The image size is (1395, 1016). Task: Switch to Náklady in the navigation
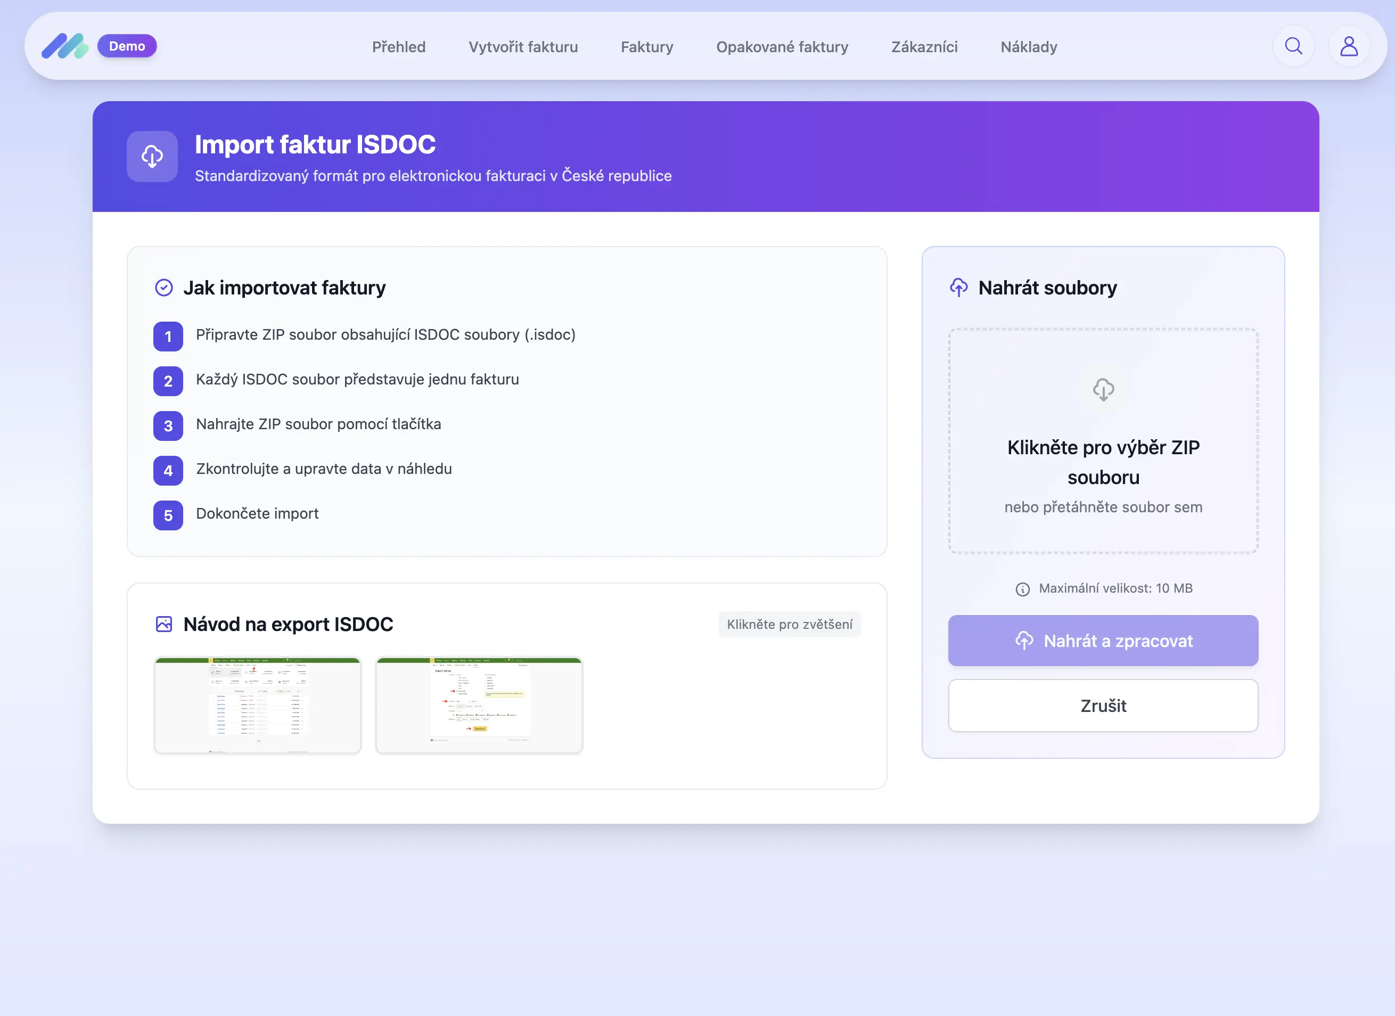(x=1028, y=47)
